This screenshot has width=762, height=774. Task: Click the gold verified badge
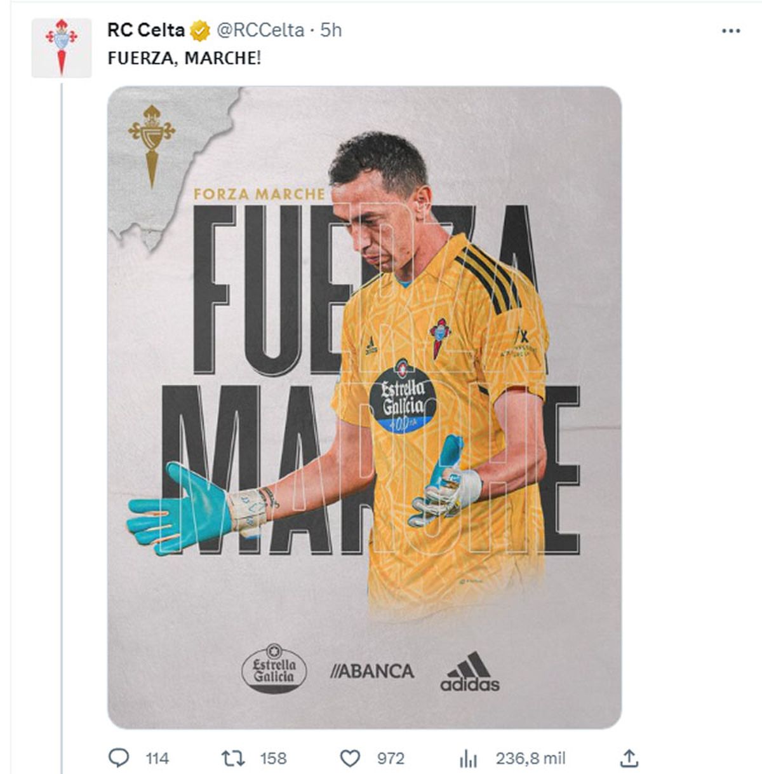(x=201, y=30)
